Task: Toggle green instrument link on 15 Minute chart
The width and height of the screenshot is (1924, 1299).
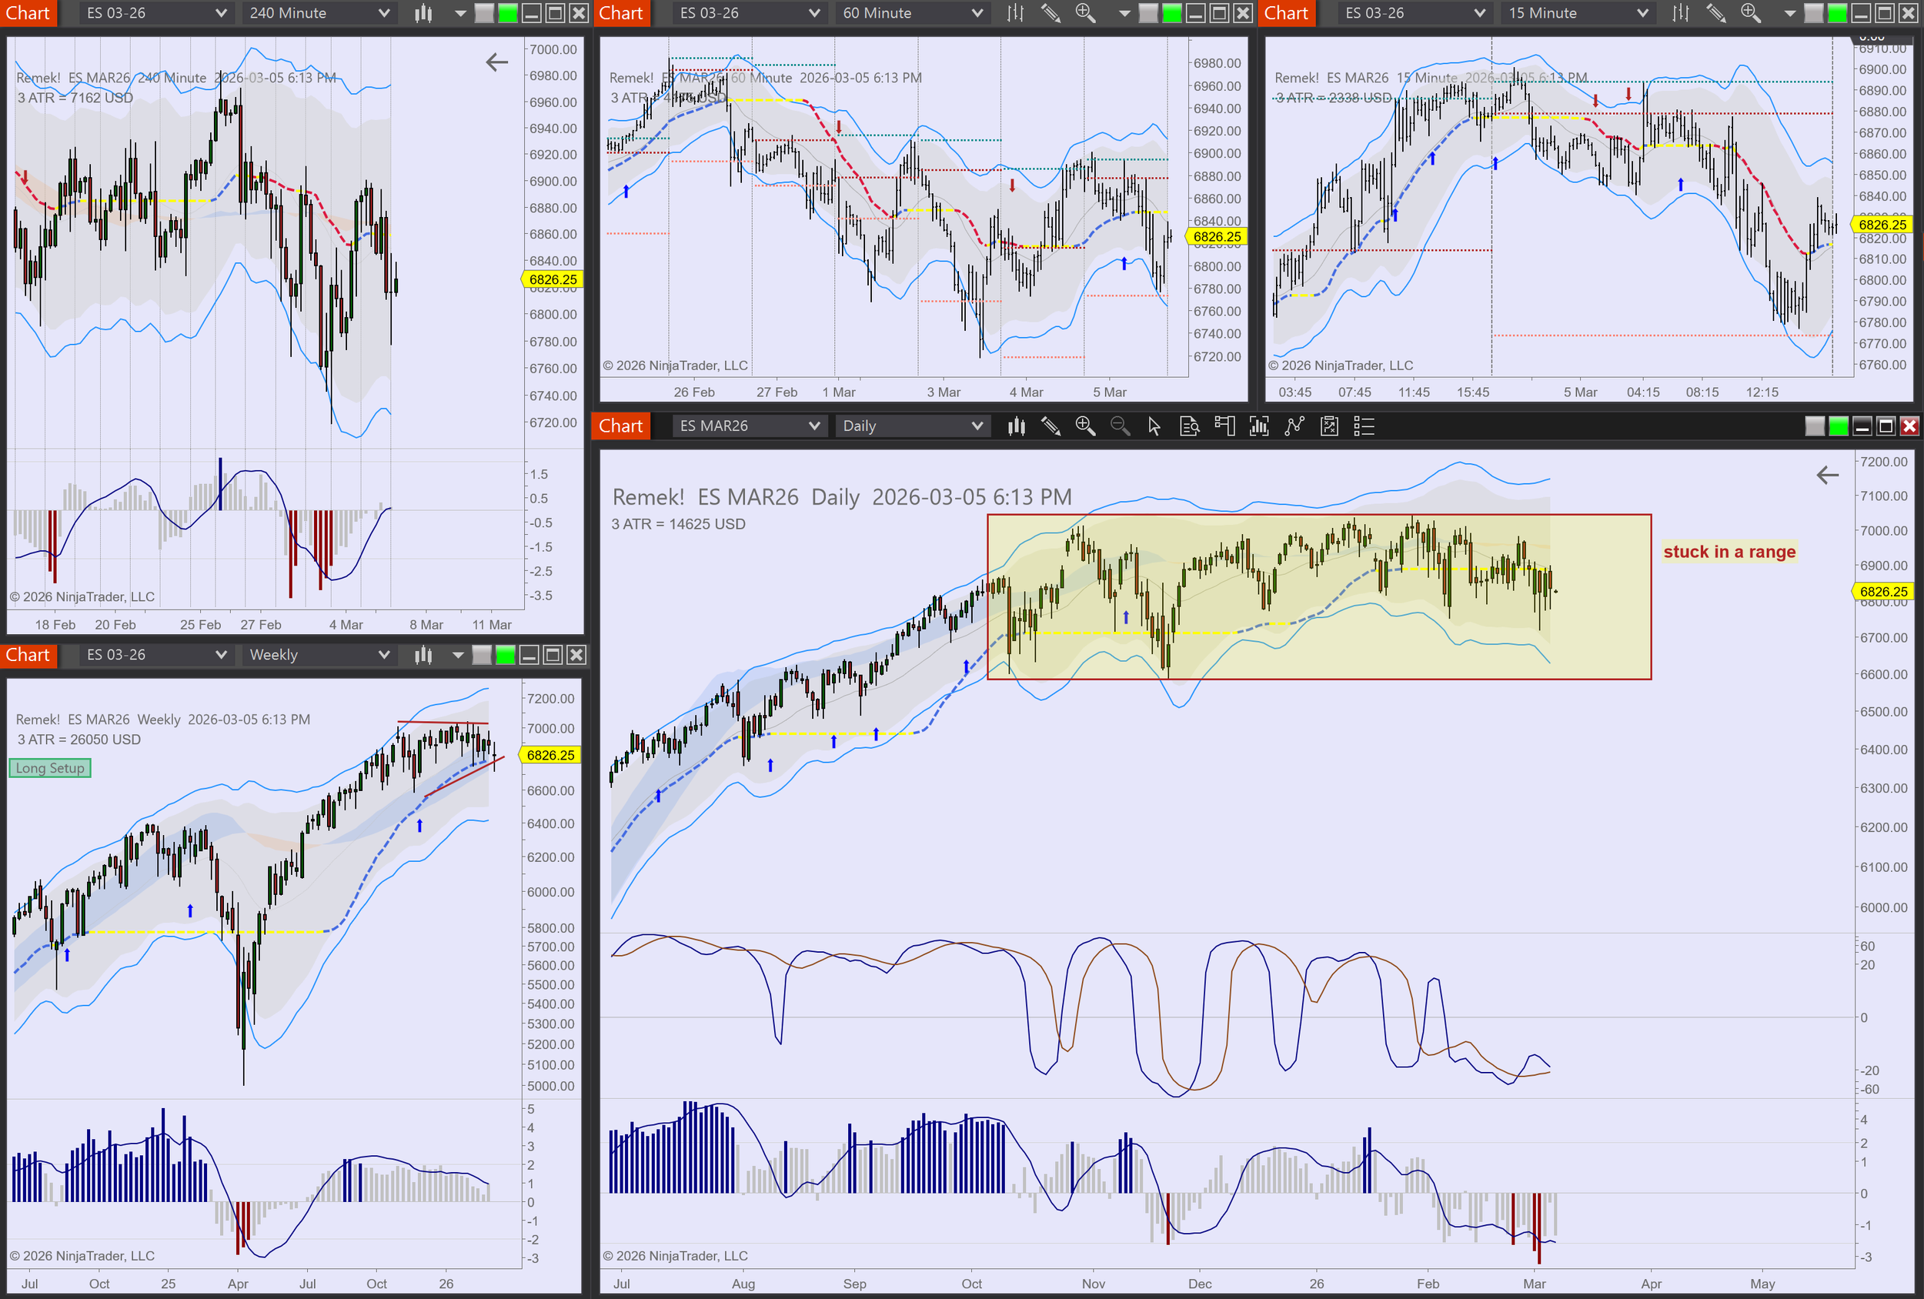Action: click(1836, 13)
